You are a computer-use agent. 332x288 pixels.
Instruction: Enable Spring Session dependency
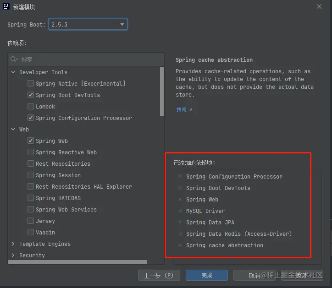tap(31, 175)
